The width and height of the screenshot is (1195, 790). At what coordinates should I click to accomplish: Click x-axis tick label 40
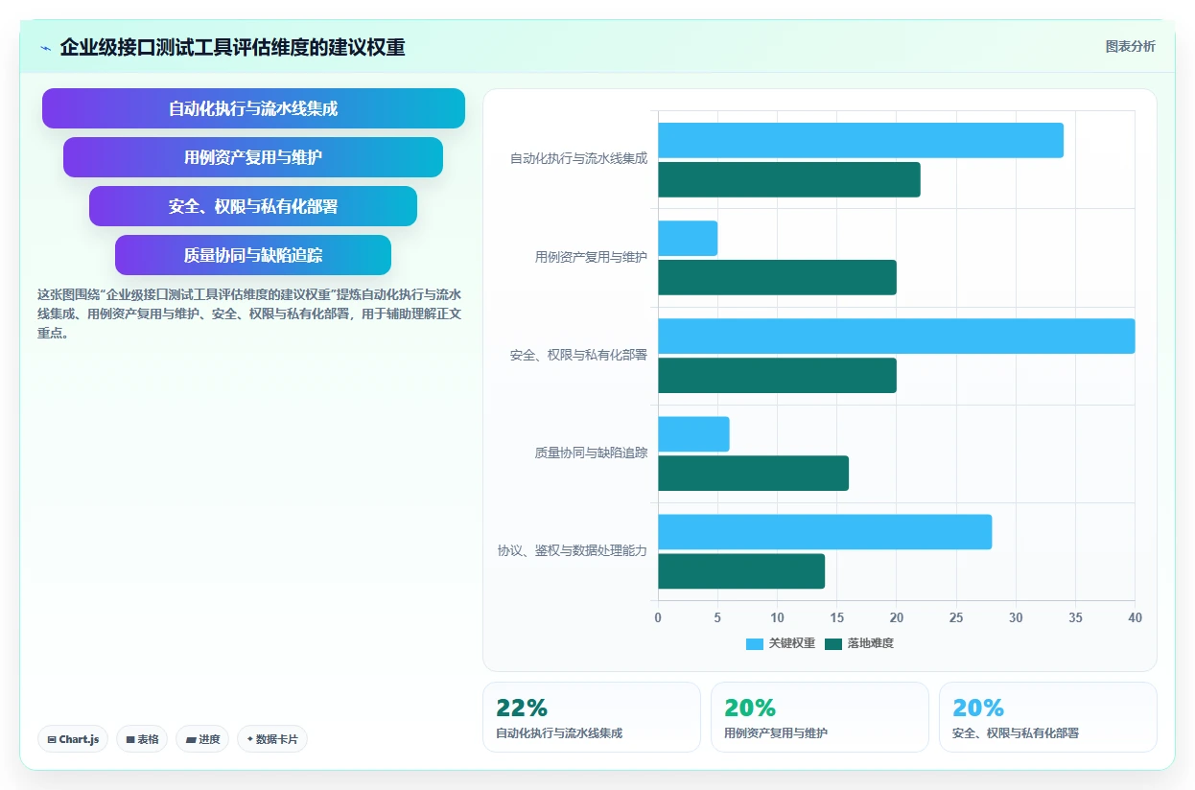[x=1136, y=618]
